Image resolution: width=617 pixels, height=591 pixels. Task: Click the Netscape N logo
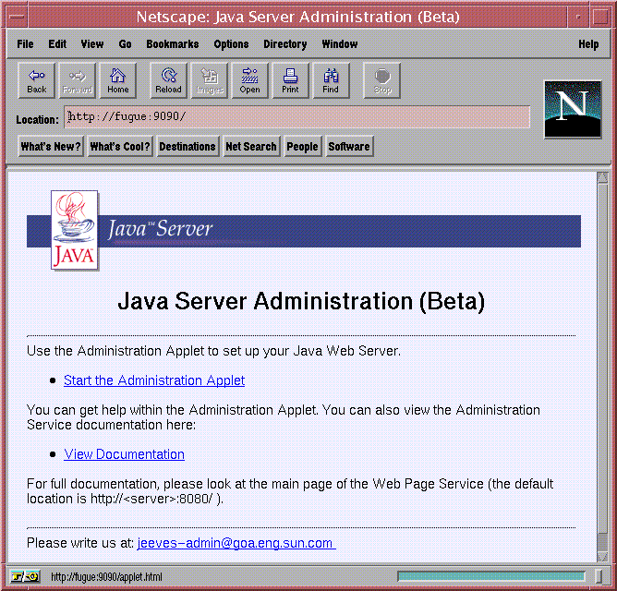pyautogui.click(x=573, y=109)
